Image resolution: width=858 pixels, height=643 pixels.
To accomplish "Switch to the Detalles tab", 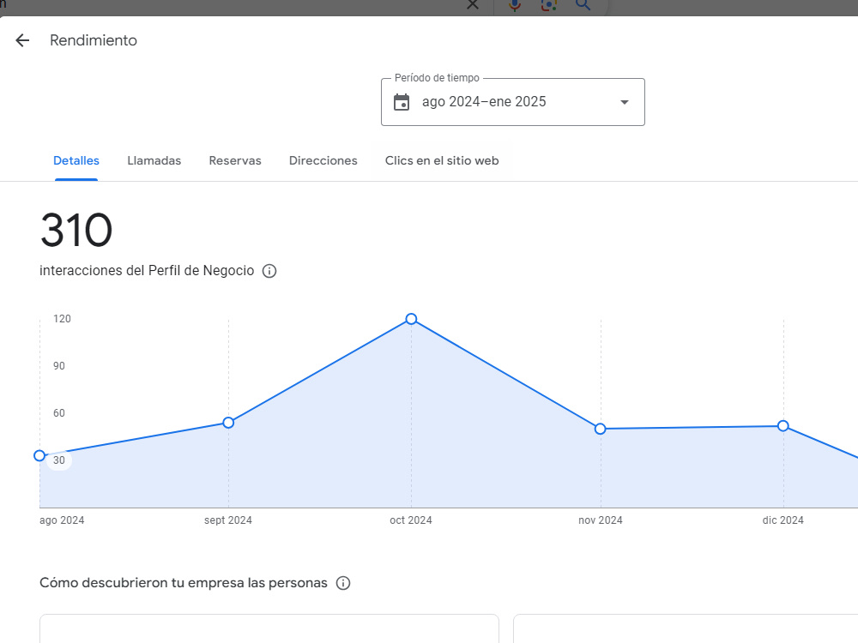I will coord(76,161).
